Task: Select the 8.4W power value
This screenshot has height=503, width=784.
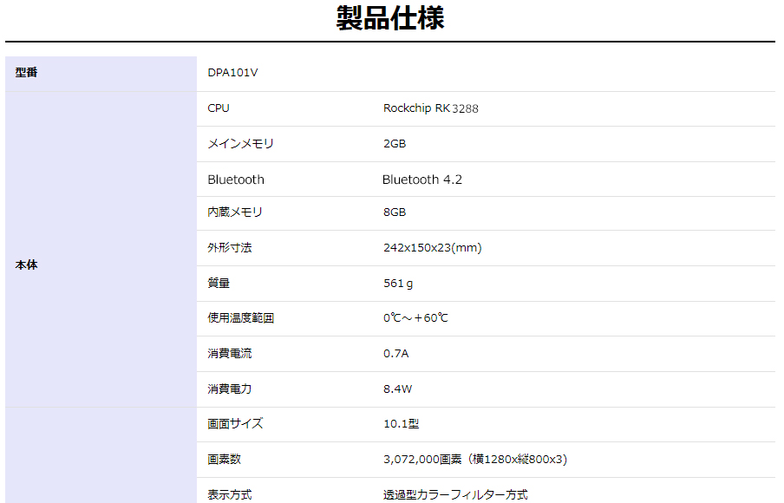Action: (x=397, y=389)
